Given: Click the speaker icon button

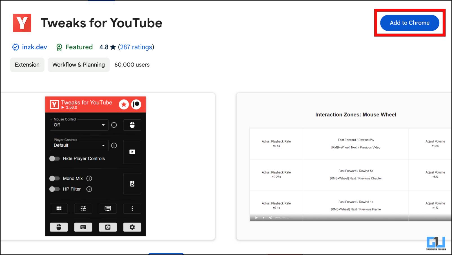Looking at the screenshot, I should pyautogui.click(x=132, y=184).
